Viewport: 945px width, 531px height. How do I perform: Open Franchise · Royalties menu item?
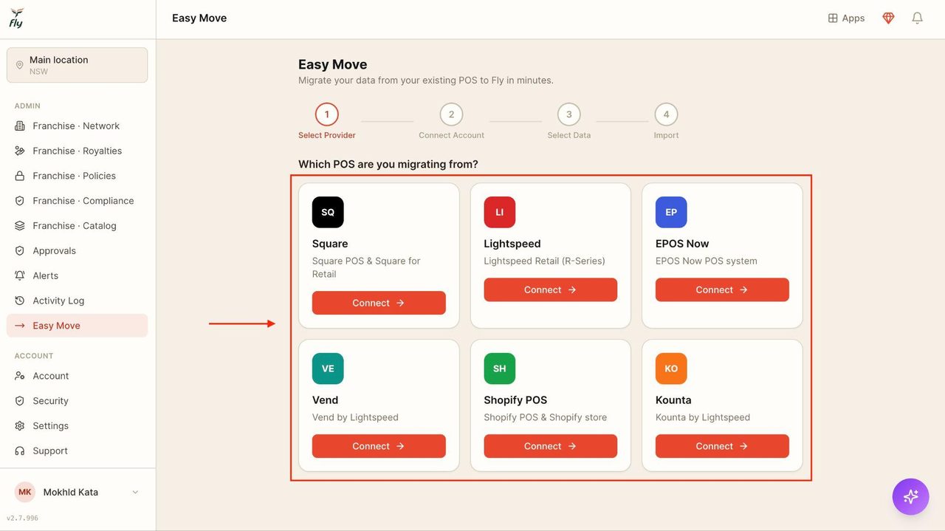point(78,151)
